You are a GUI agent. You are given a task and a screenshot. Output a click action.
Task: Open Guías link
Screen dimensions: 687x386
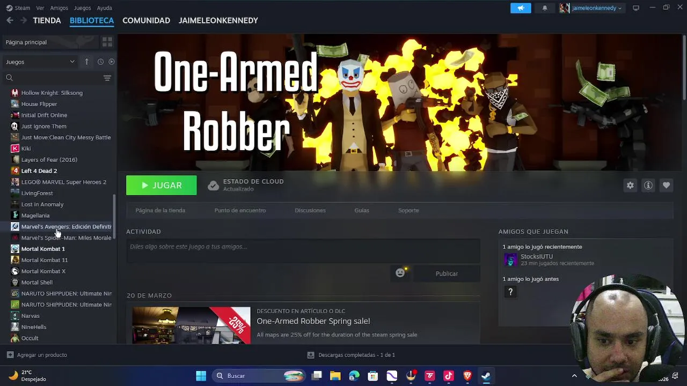point(362,210)
